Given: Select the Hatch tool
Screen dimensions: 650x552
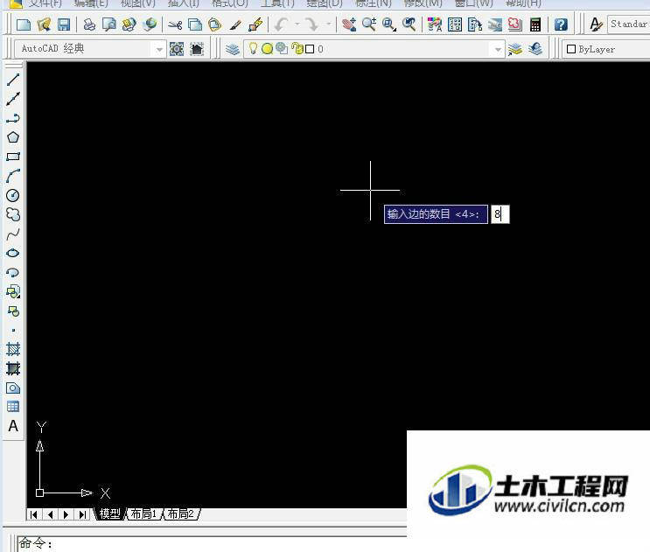Looking at the screenshot, I should click(x=13, y=349).
